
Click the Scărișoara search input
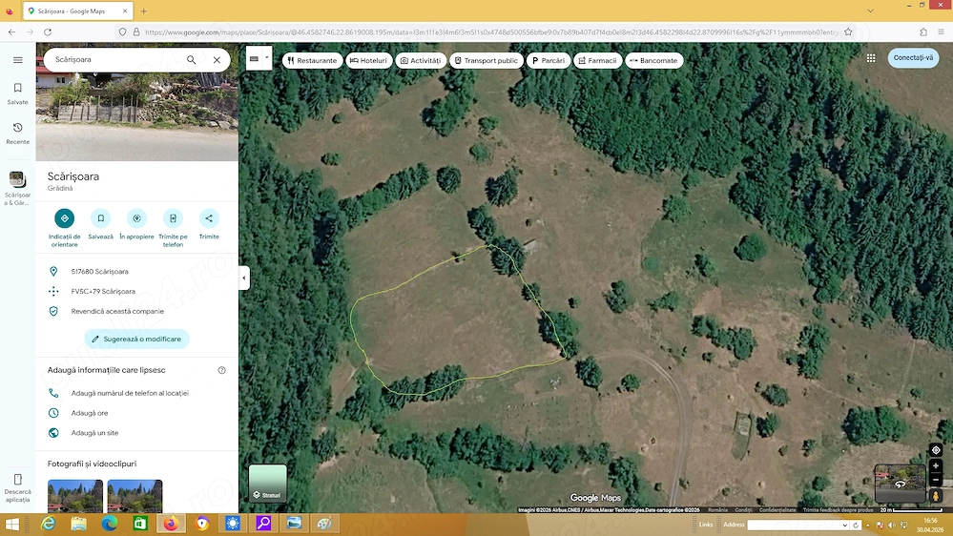click(x=115, y=59)
